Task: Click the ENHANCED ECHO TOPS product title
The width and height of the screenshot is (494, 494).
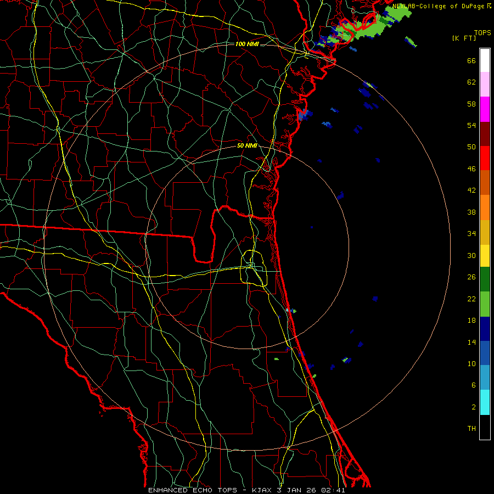Action: point(193,490)
